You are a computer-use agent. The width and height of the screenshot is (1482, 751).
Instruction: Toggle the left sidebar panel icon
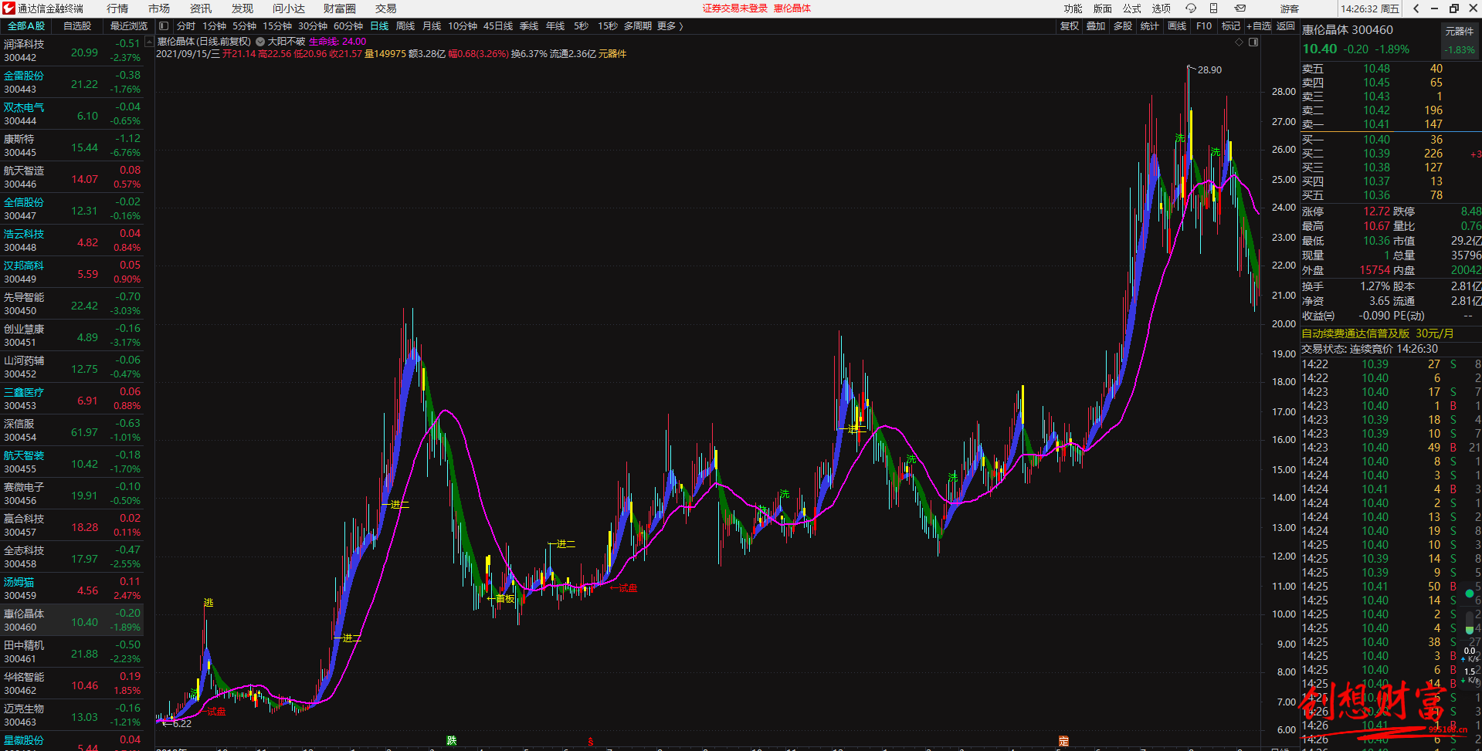164,26
